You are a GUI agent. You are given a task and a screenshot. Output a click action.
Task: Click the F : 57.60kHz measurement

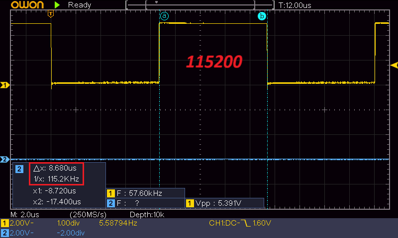point(139,193)
